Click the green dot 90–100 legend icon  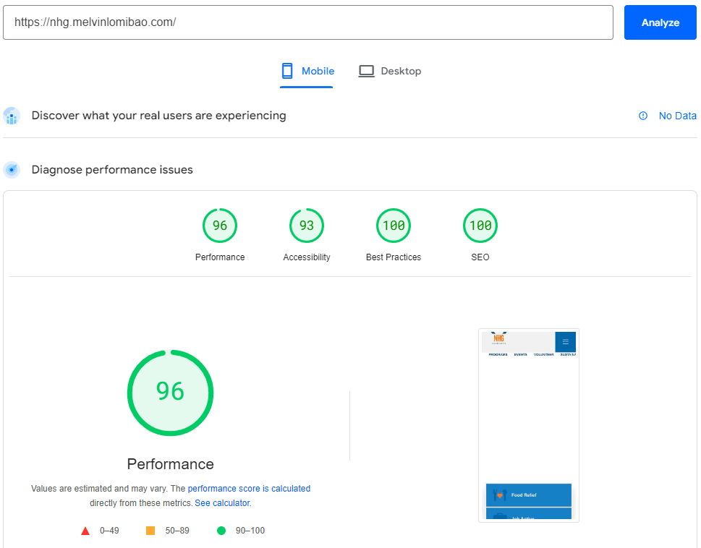click(x=221, y=530)
